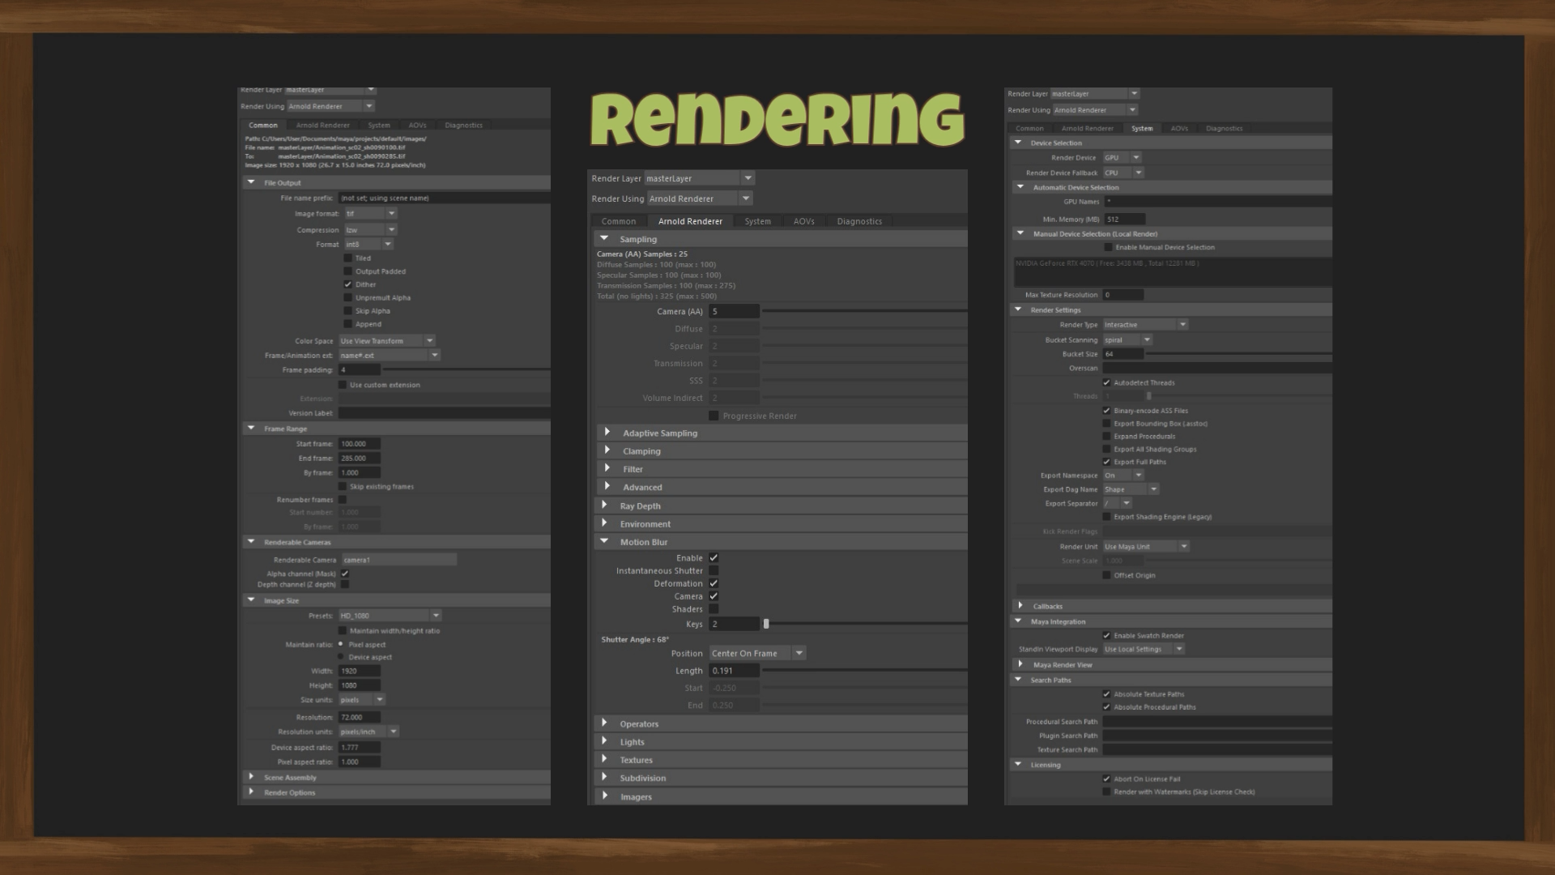Open the Compression dropdown set to lzw

(x=370, y=230)
